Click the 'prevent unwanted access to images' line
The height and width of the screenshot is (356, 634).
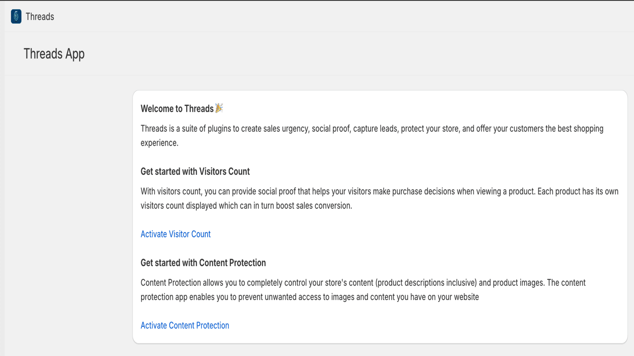(309, 297)
